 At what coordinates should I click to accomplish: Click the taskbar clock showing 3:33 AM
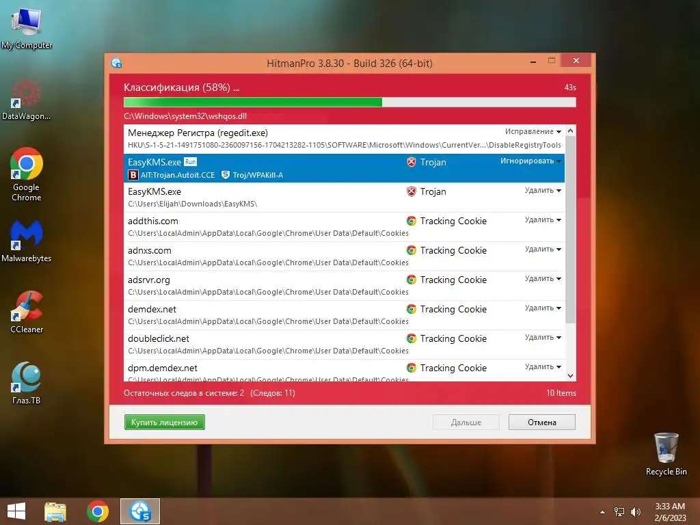pos(670,511)
